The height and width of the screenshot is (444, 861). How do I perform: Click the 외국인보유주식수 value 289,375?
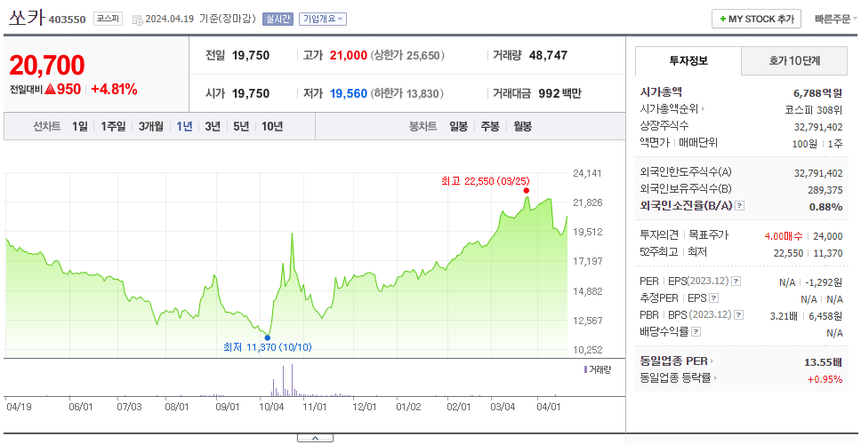[x=825, y=190]
